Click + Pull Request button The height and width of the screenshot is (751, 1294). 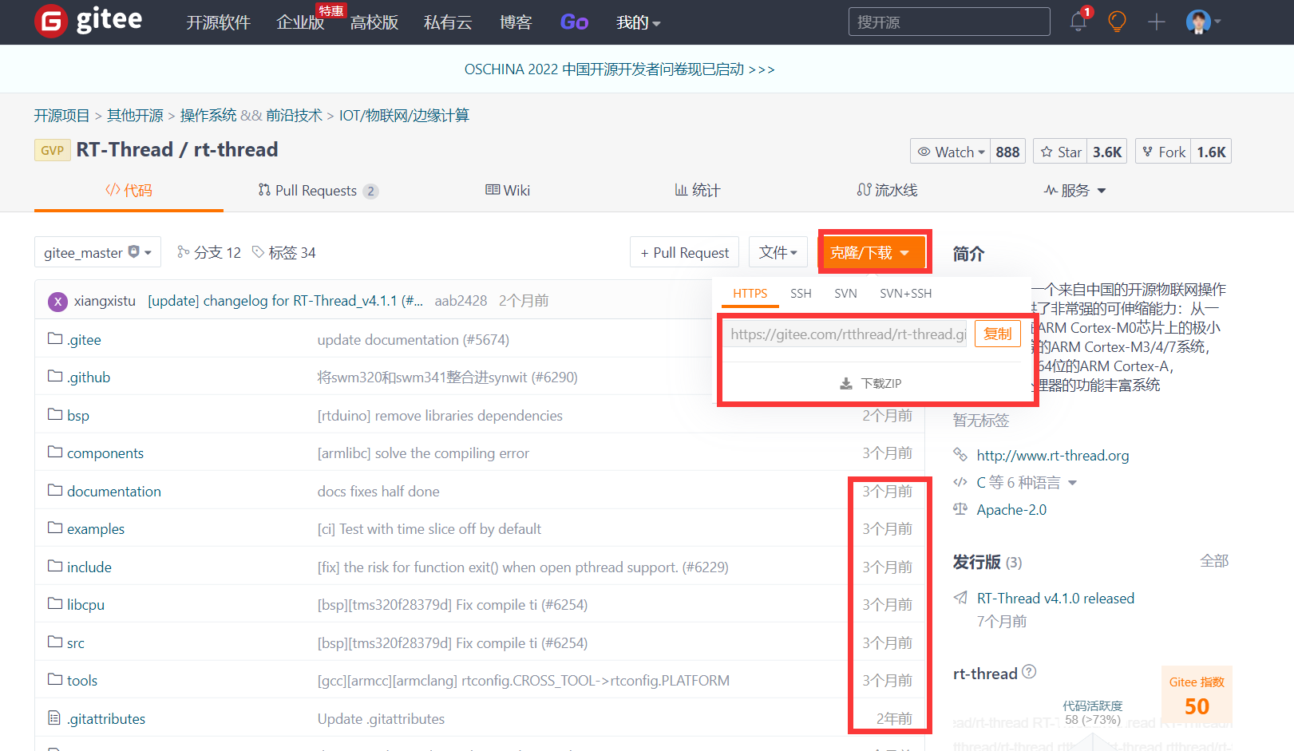pyautogui.click(x=684, y=252)
